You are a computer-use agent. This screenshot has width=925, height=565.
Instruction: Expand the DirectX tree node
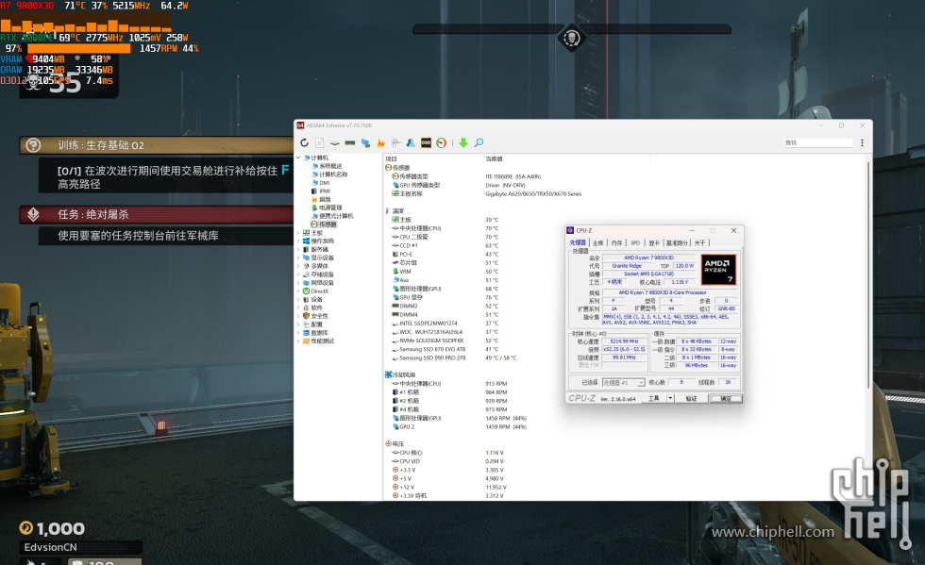coord(298,291)
